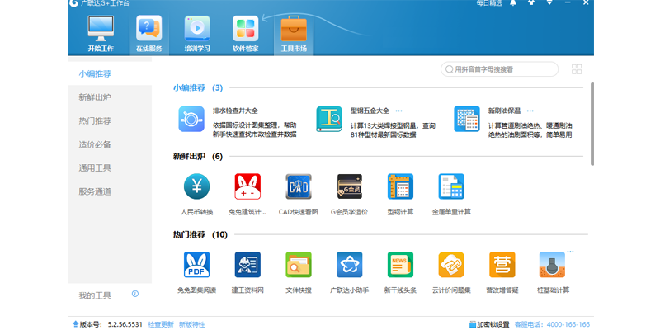Click the version number 5.2.56.5531
The height and width of the screenshot is (330, 660).
coord(125,324)
